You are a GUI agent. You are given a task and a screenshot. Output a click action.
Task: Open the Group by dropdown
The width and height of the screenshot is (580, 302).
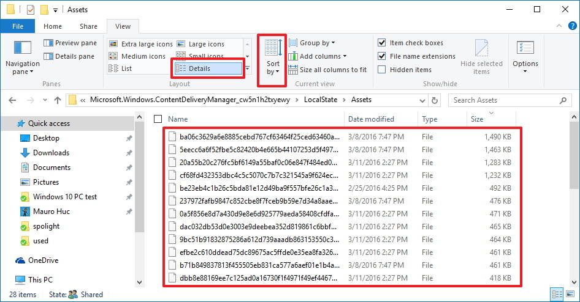click(x=312, y=43)
